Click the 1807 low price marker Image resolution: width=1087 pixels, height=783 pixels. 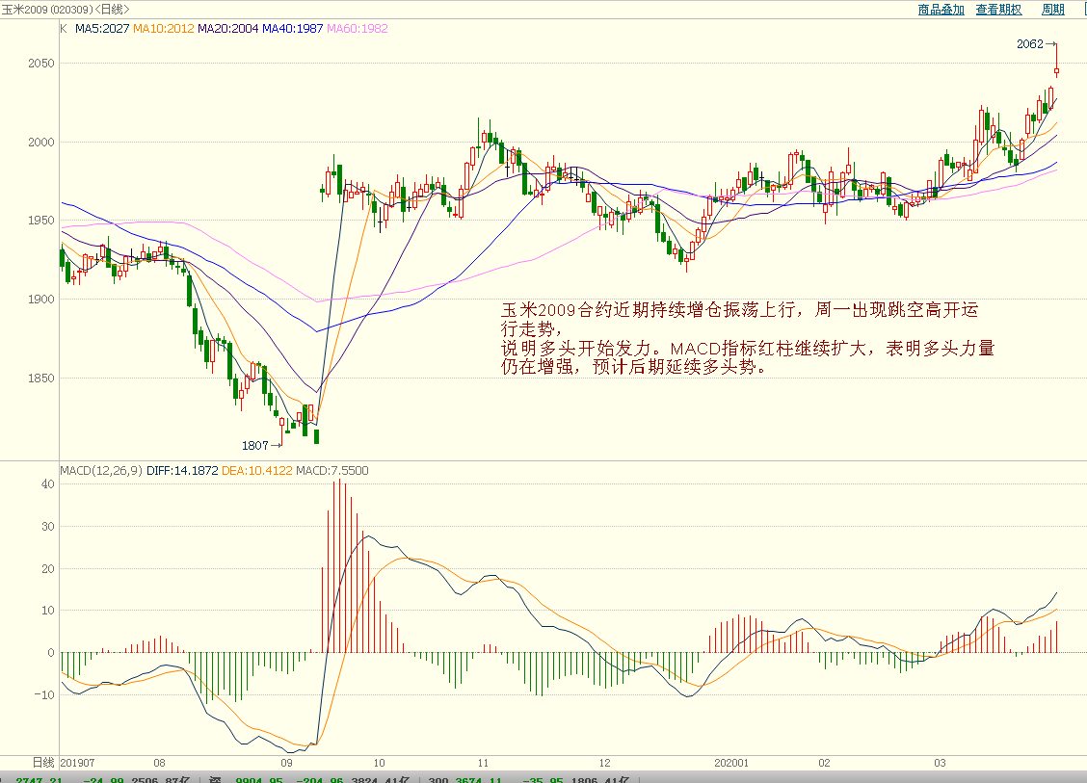coord(255,445)
